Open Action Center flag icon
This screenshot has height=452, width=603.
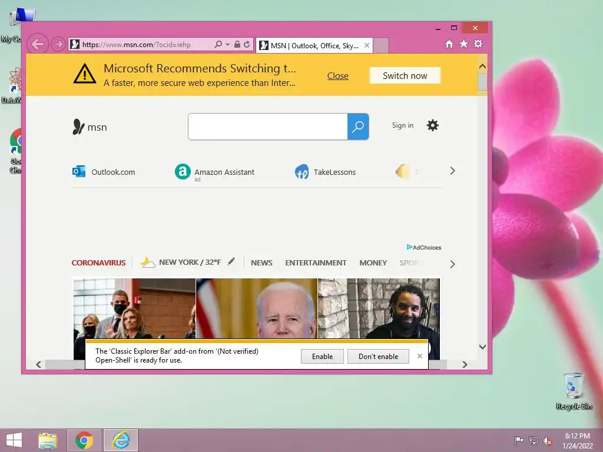[519, 440]
